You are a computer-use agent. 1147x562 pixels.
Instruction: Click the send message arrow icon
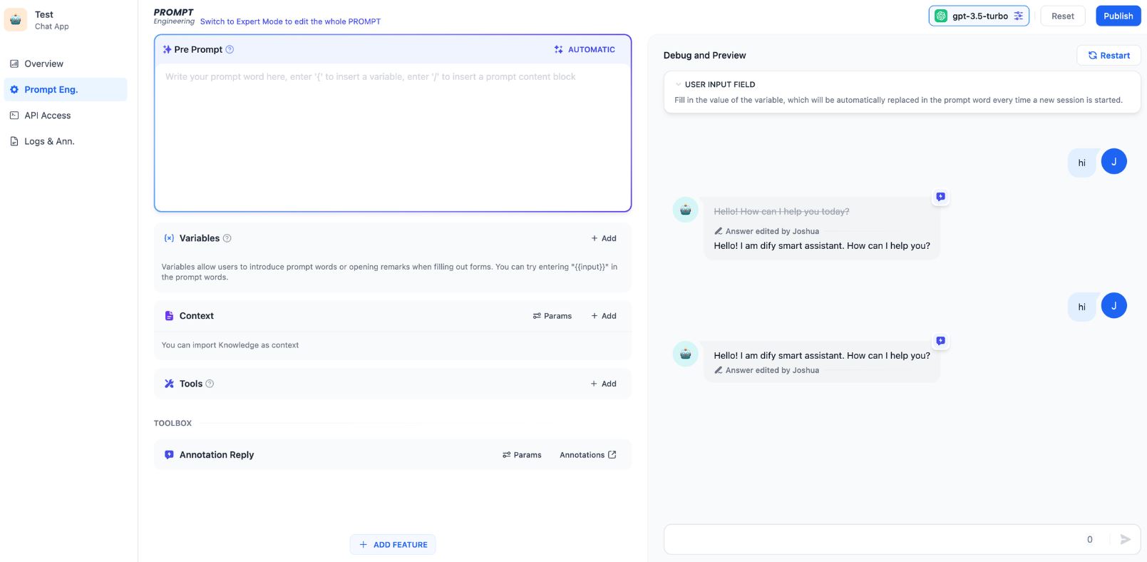point(1126,540)
